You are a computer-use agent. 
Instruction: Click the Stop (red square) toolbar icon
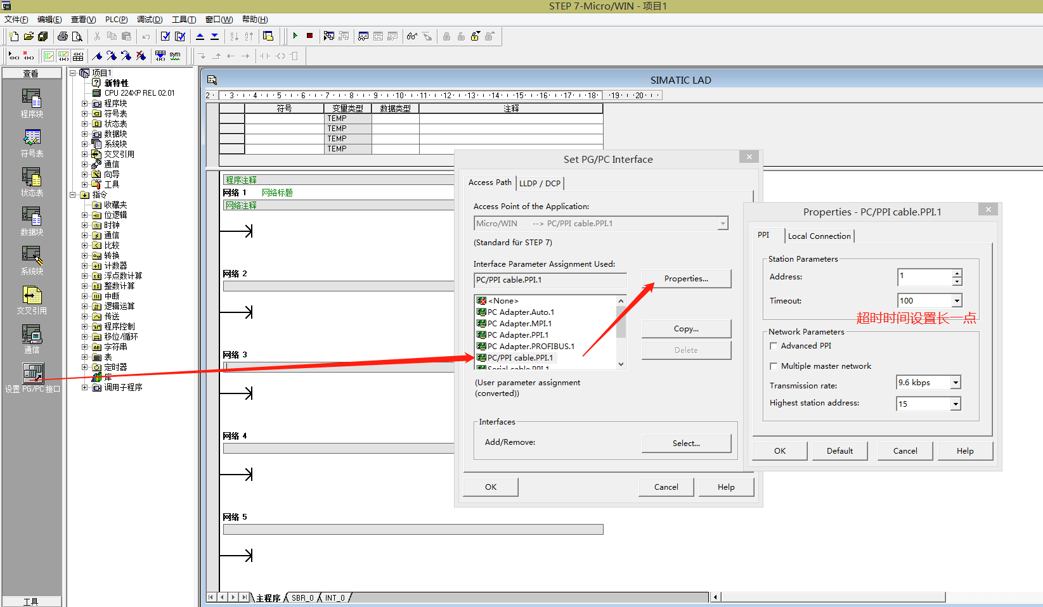[309, 36]
